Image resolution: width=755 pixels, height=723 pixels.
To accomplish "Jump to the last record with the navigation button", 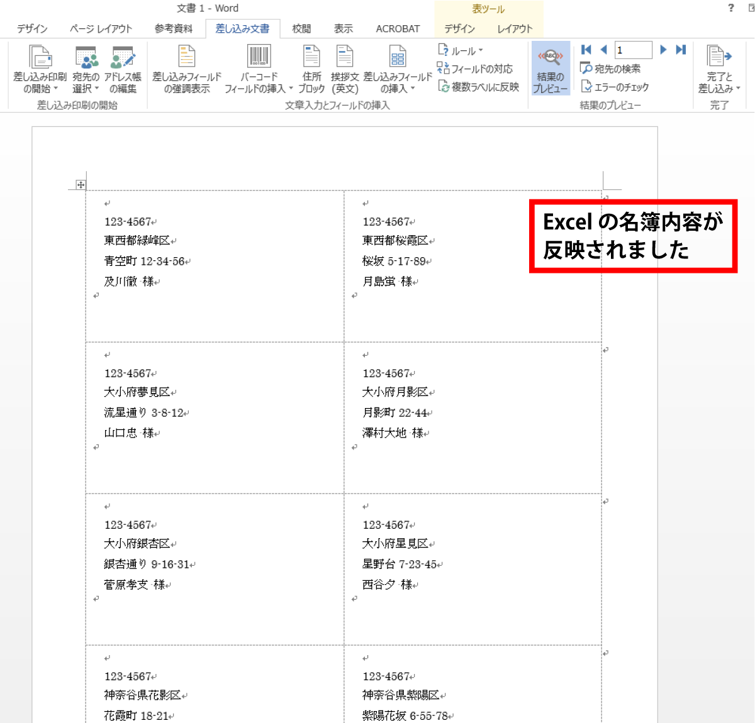I will point(680,50).
